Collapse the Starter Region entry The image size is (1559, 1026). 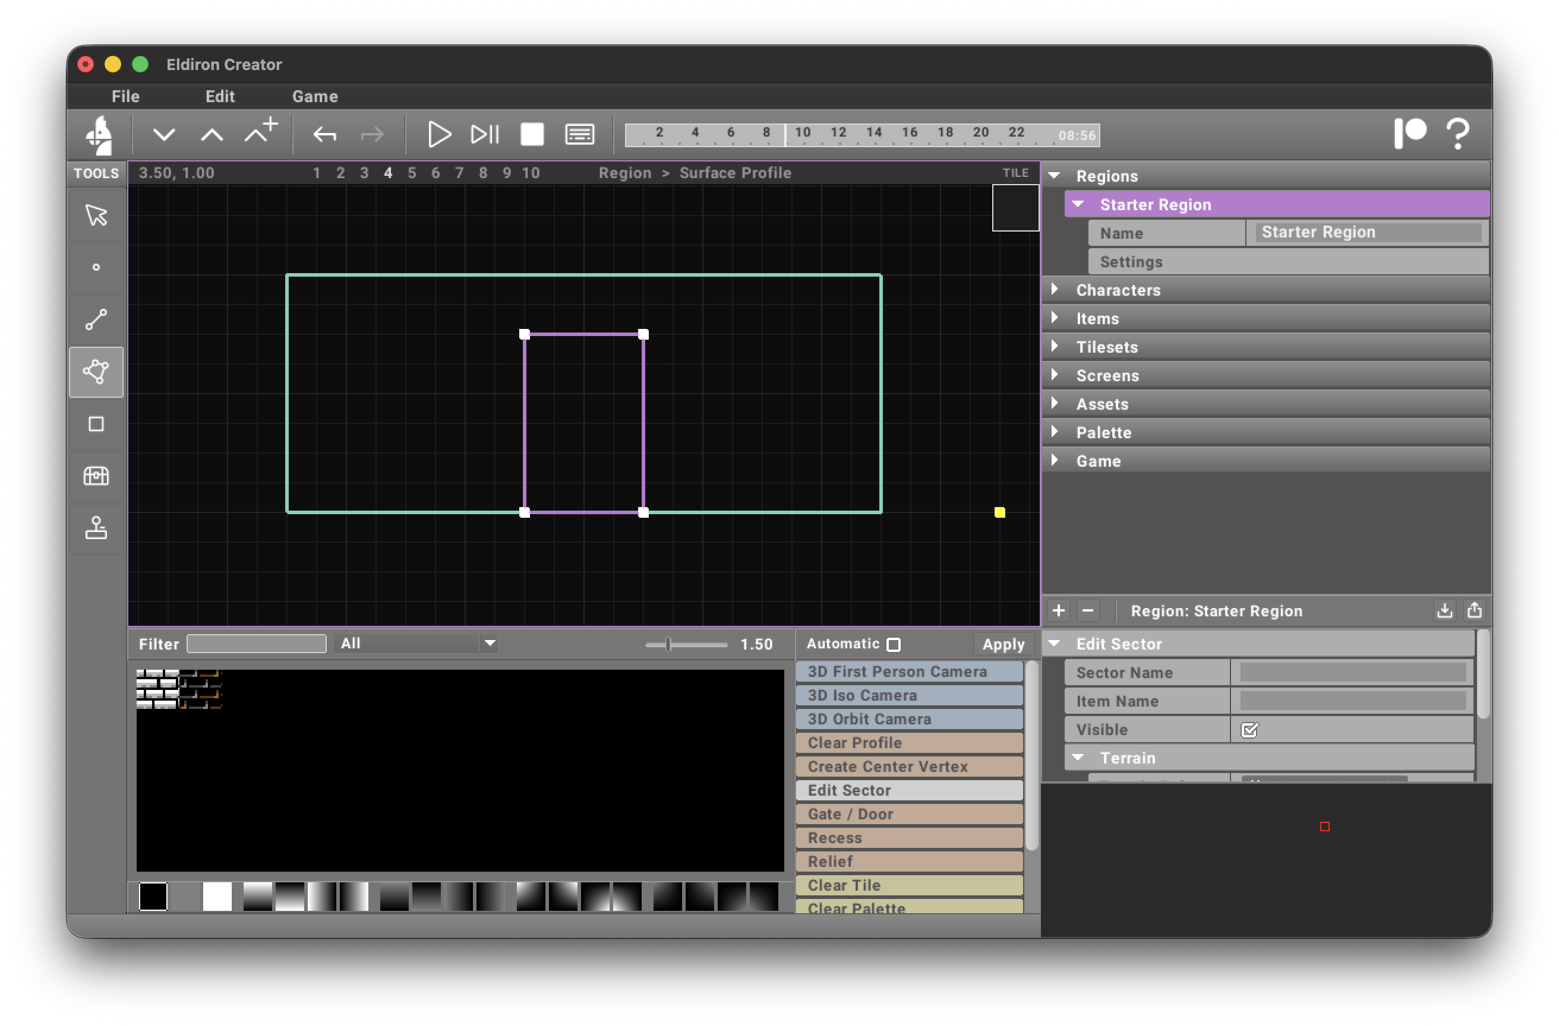tap(1078, 204)
